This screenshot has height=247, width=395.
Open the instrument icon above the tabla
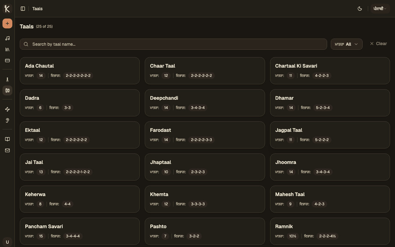pos(7,79)
